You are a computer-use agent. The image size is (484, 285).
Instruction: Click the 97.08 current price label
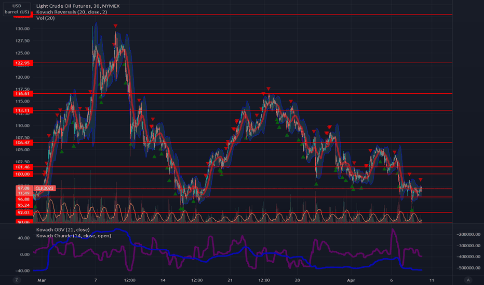24,188
